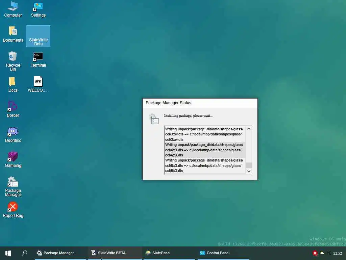Open the Report Bug shortcut
The image size is (346, 260).
tap(13, 210)
